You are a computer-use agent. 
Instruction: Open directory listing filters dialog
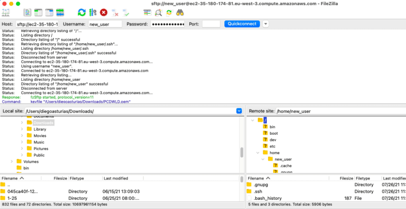coord(147,12)
